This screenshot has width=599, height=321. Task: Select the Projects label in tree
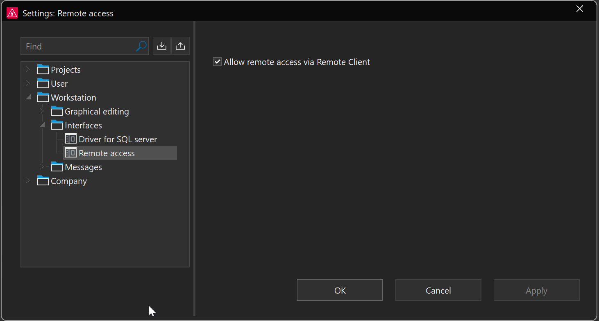(x=66, y=70)
